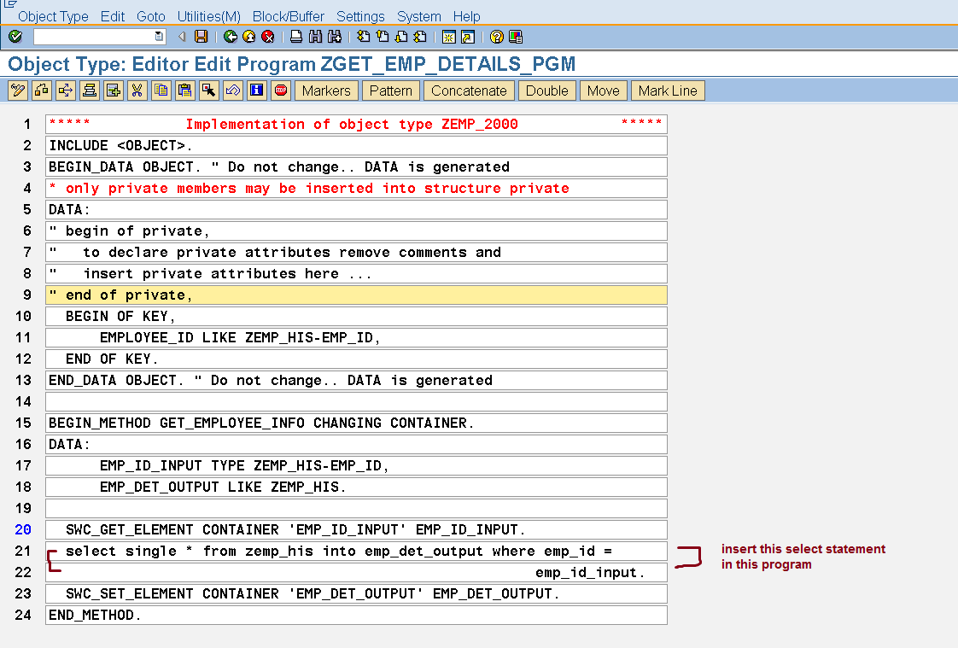Click the Mark Line button

[x=668, y=90]
